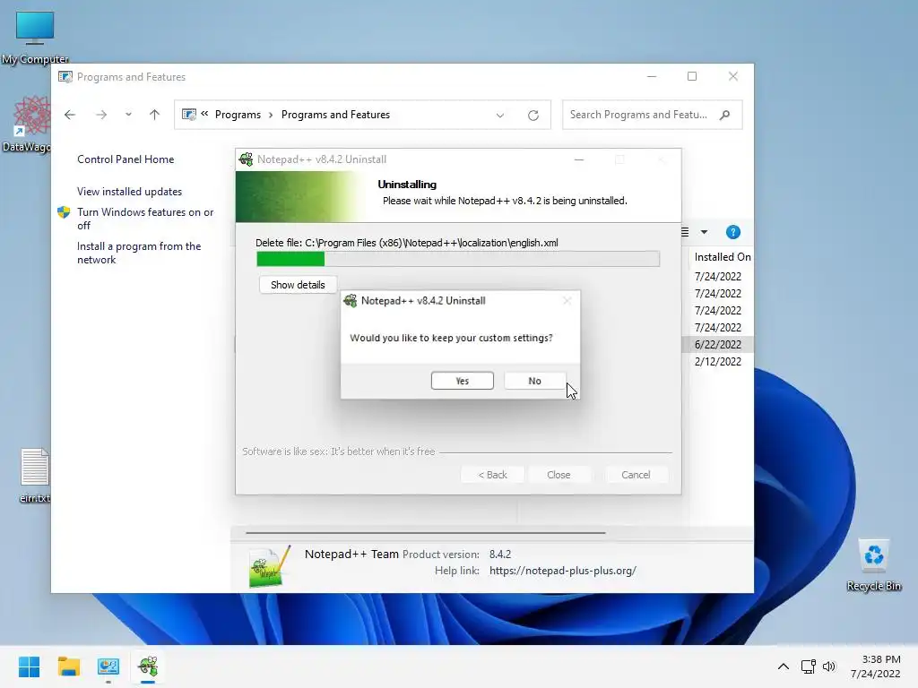This screenshot has width=918, height=688.
Task: Click Search Programs and Features field
Action: (x=653, y=115)
